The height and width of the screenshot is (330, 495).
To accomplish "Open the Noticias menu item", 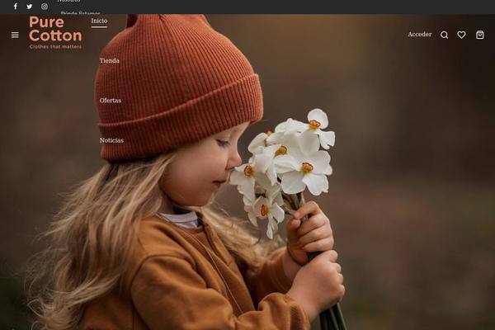I will (111, 140).
